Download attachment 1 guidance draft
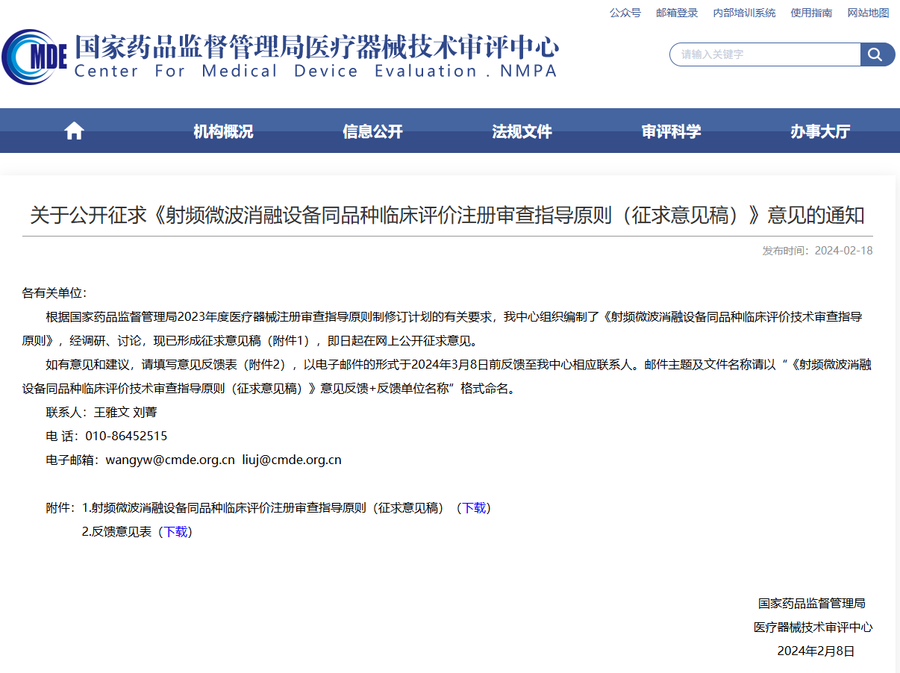Image resolution: width=900 pixels, height=673 pixels. (474, 508)
